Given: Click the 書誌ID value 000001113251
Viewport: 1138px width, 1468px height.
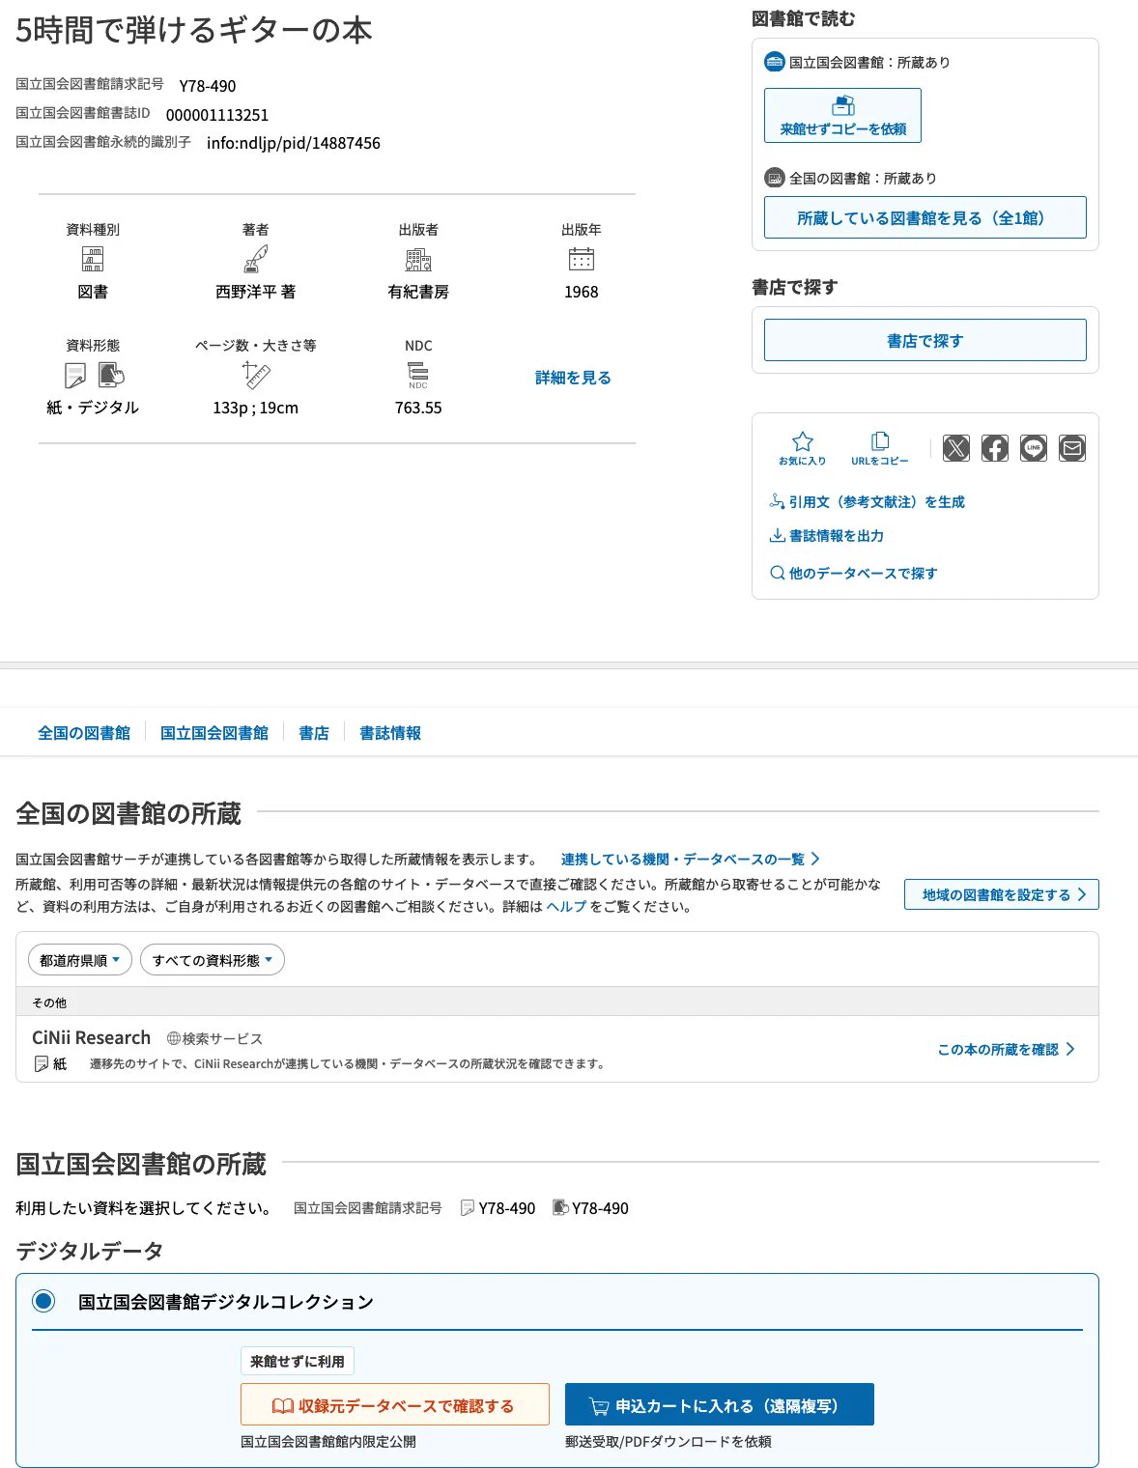Looking at the screenshot, I should pyautogui.click(x=217, y=115).
